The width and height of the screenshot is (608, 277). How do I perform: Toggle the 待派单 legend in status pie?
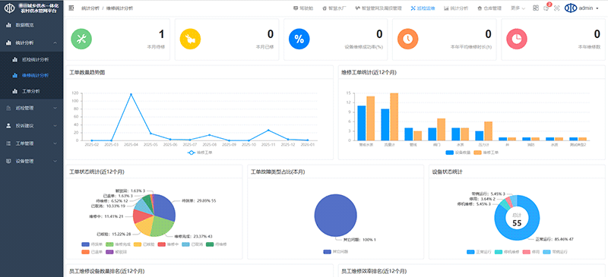(x=92, y=244)
